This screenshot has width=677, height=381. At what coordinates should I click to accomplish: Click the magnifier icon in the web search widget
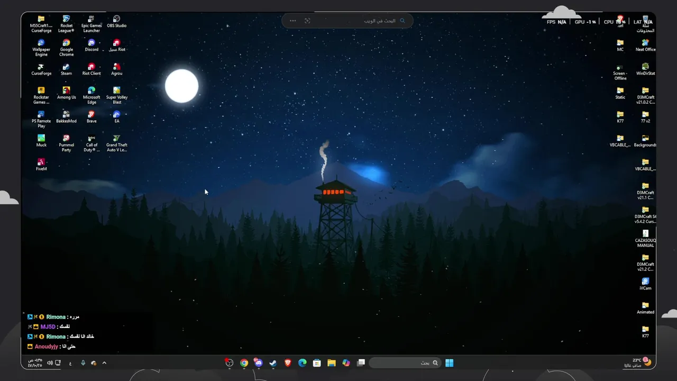(402, 21)
